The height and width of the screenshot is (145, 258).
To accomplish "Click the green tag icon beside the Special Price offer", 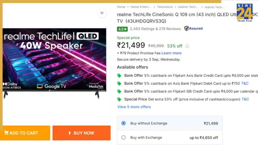I will point(119,99).
